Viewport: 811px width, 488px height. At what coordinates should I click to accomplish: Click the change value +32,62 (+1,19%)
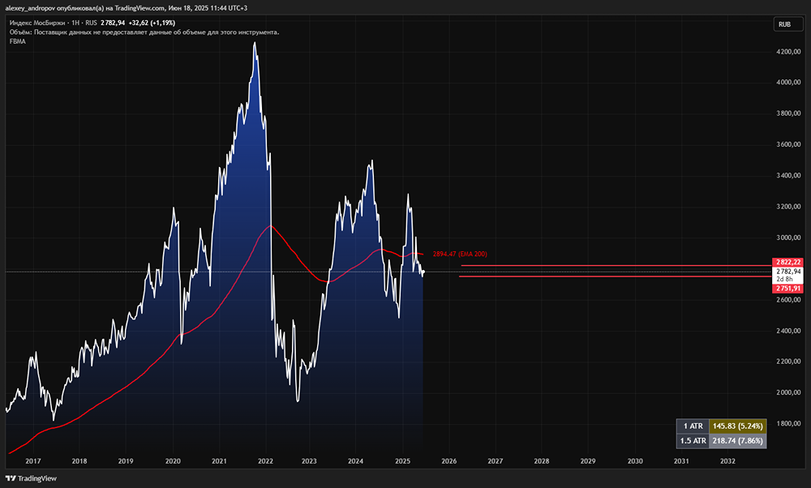point(152,23)
